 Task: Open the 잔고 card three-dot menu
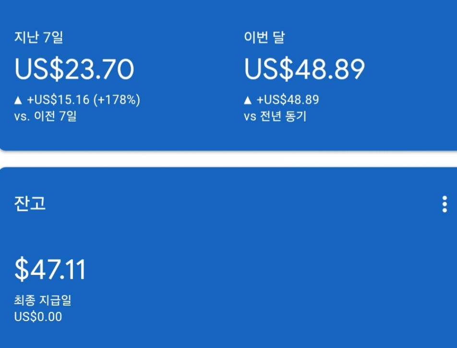click(x=445, y=204)
